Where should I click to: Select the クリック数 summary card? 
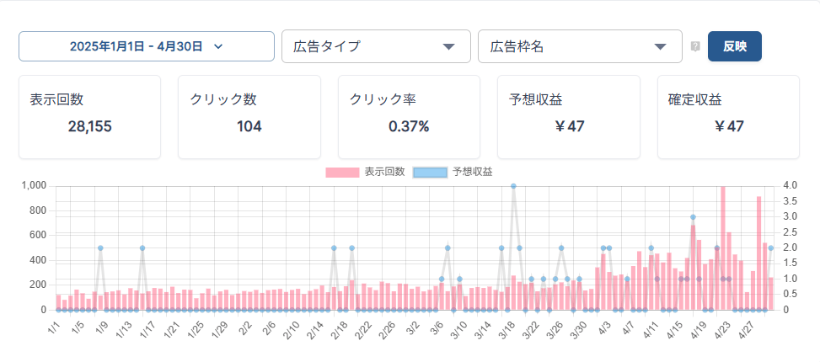pyautogui.click(x=249, y=117)
